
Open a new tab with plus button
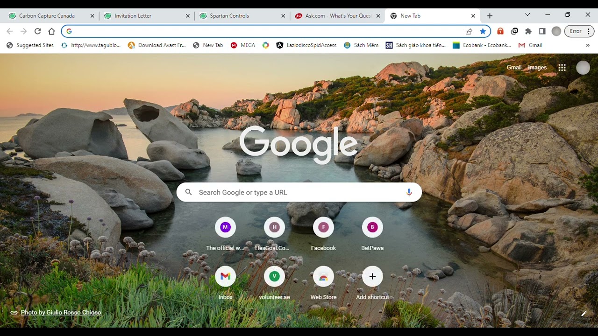coord(490,16)
